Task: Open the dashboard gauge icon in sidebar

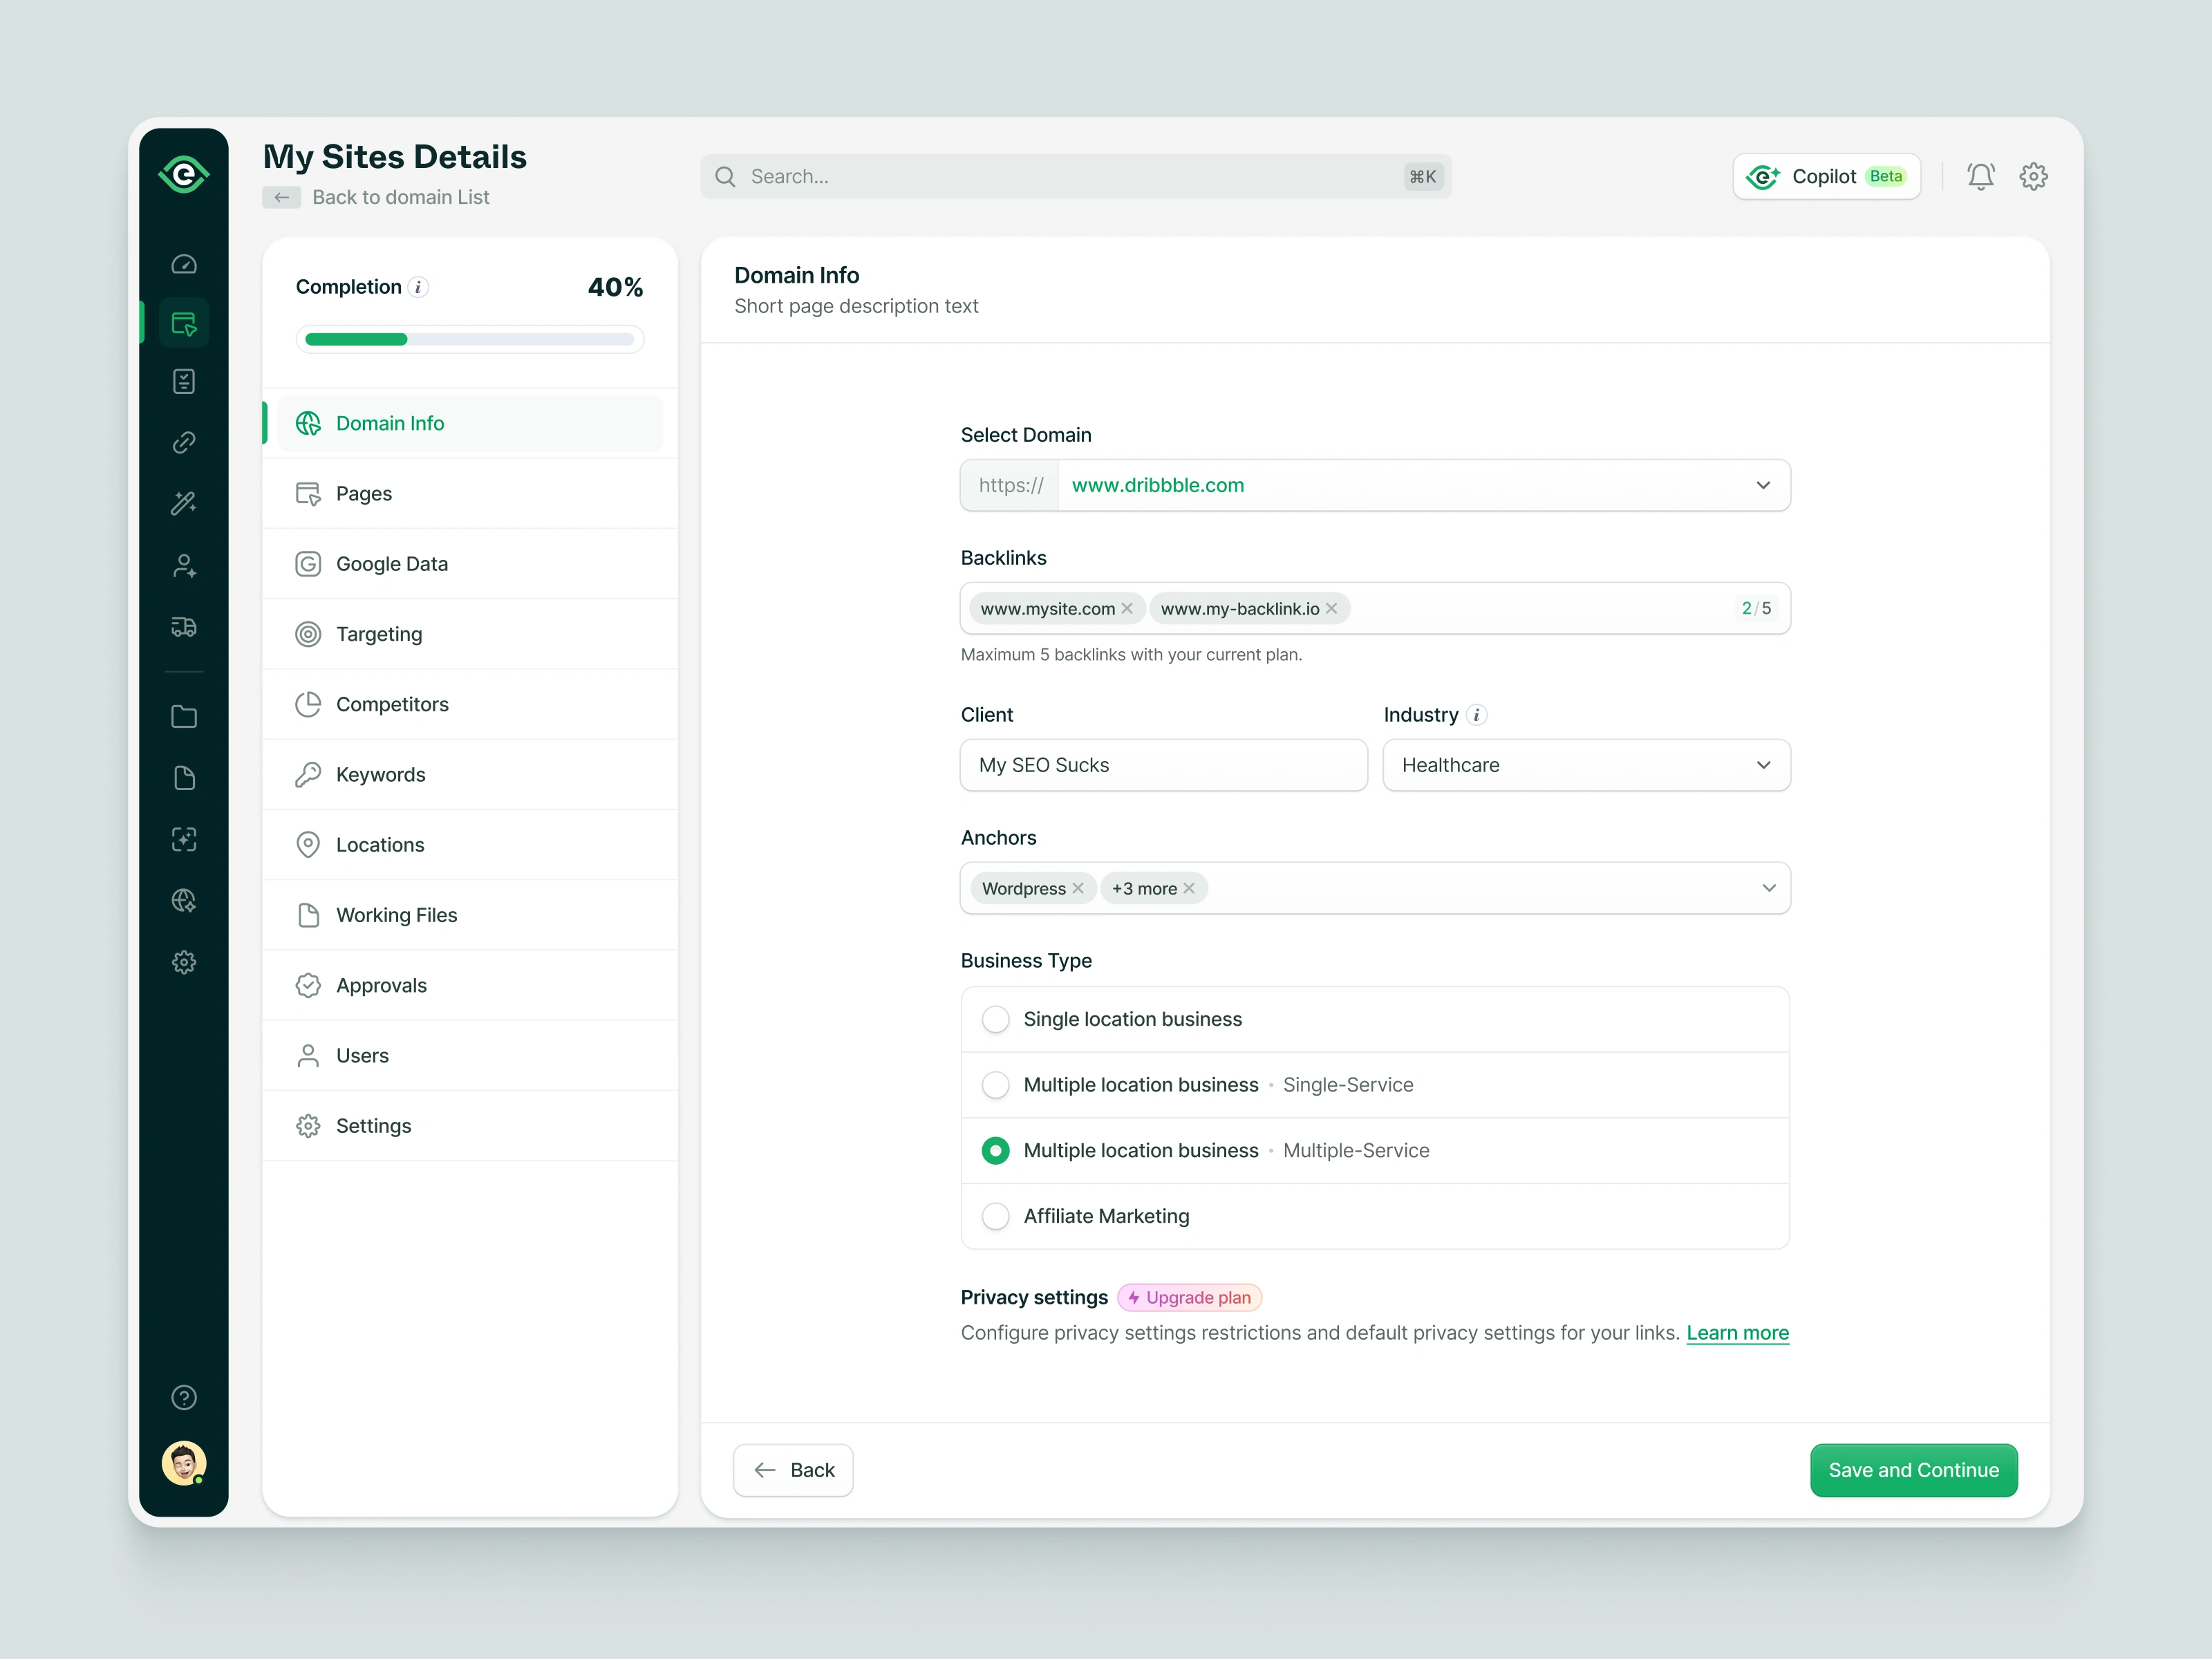Action: click(x=184, y=264)
